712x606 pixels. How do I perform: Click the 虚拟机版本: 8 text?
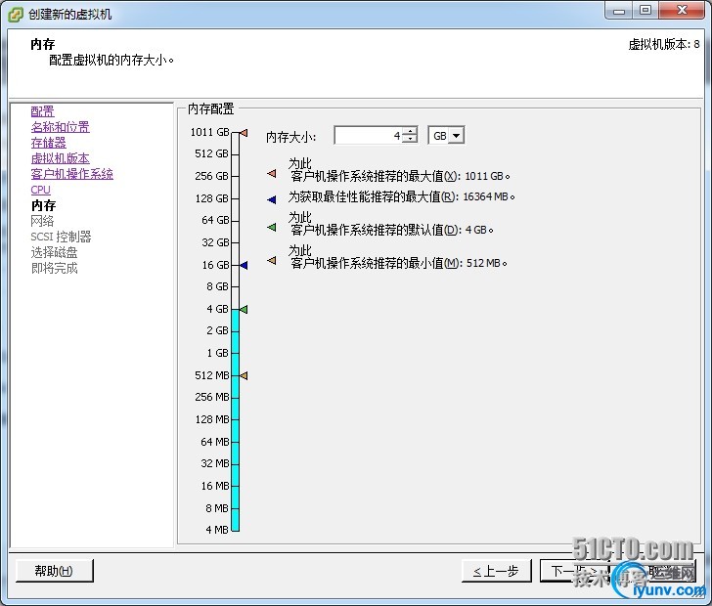click(x=664, y=45)
